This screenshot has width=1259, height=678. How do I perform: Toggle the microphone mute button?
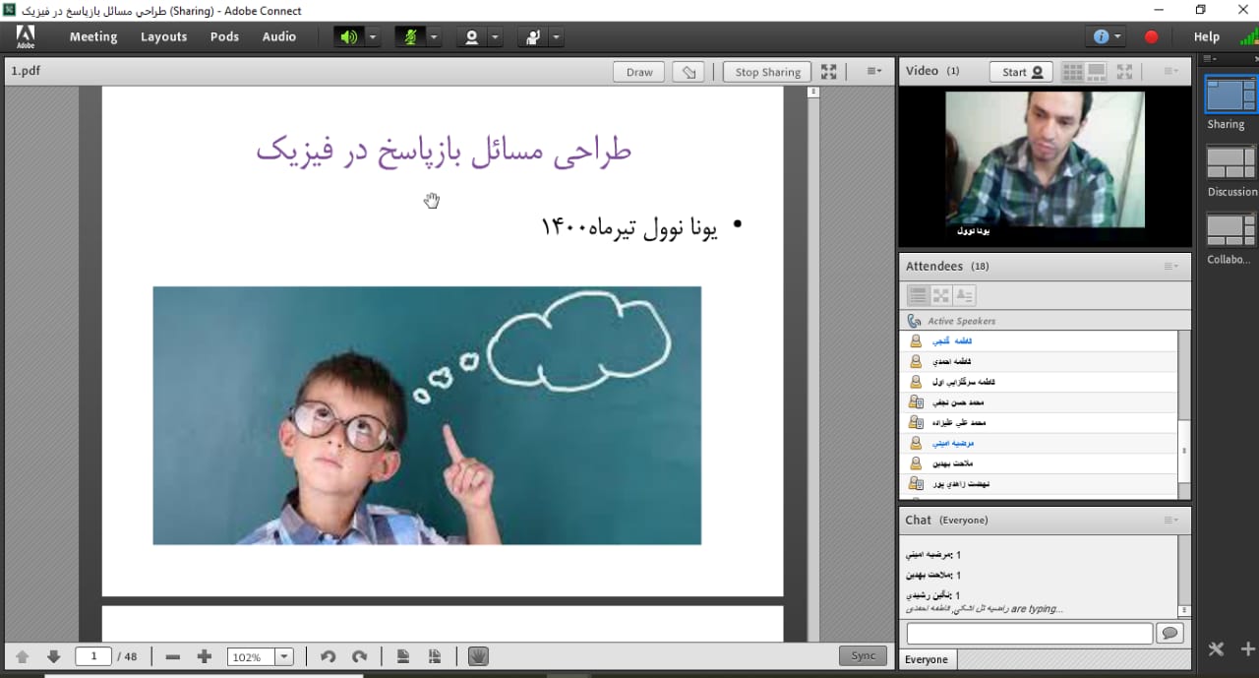point(410,37)
